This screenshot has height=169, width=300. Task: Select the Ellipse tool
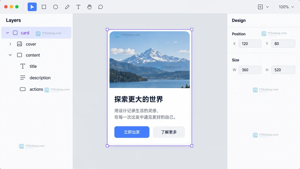55,7
